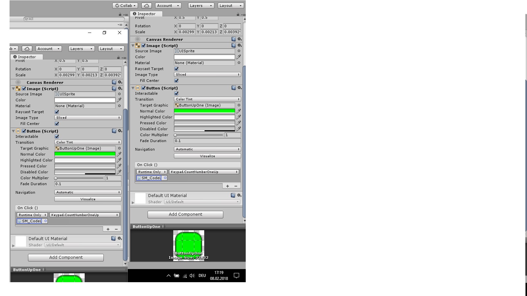Open the Transition Color Tint dropdown
527x296 pixels.
[207, 99]
